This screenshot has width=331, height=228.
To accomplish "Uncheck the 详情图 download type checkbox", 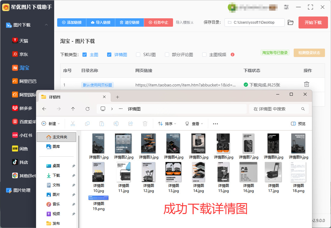I will pos(109,55).
